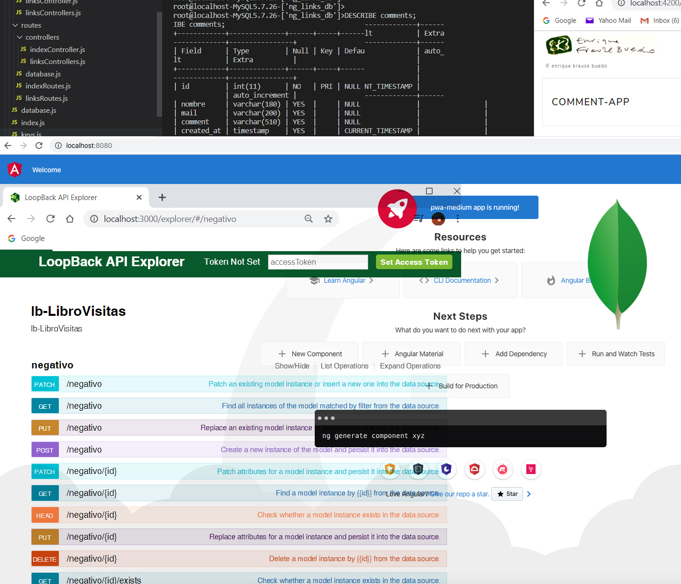Close the LoopBack API Explorer tab

click(139, 197)
